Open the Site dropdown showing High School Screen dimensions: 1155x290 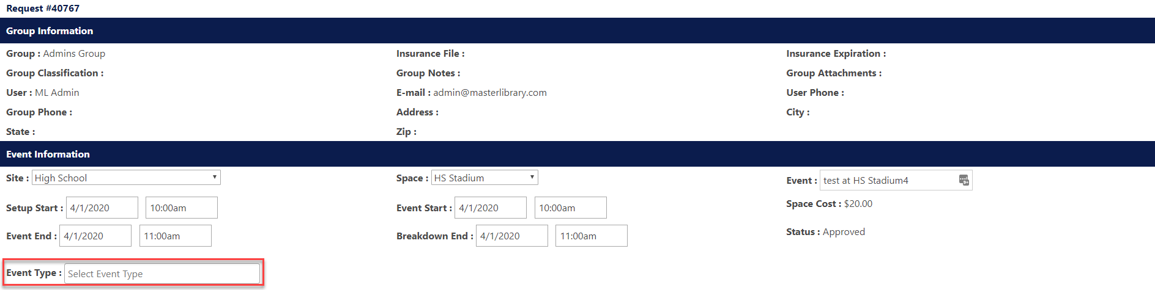click(126, 178)
